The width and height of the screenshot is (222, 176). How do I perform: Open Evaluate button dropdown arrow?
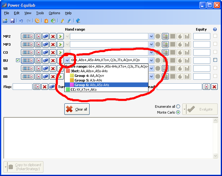[x=184, y=109]
